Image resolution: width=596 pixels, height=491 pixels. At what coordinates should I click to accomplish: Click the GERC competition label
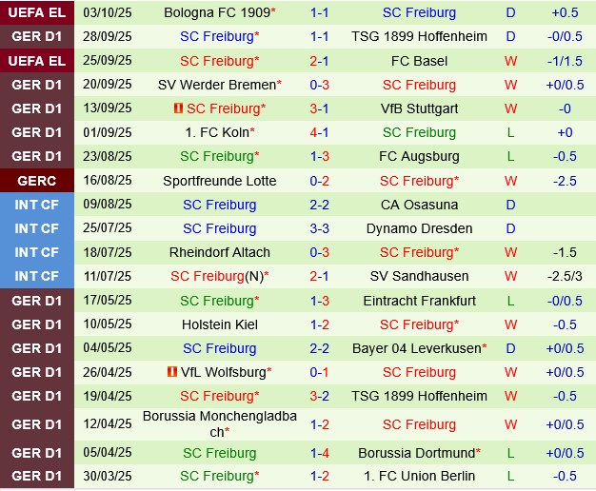point(36,181)
